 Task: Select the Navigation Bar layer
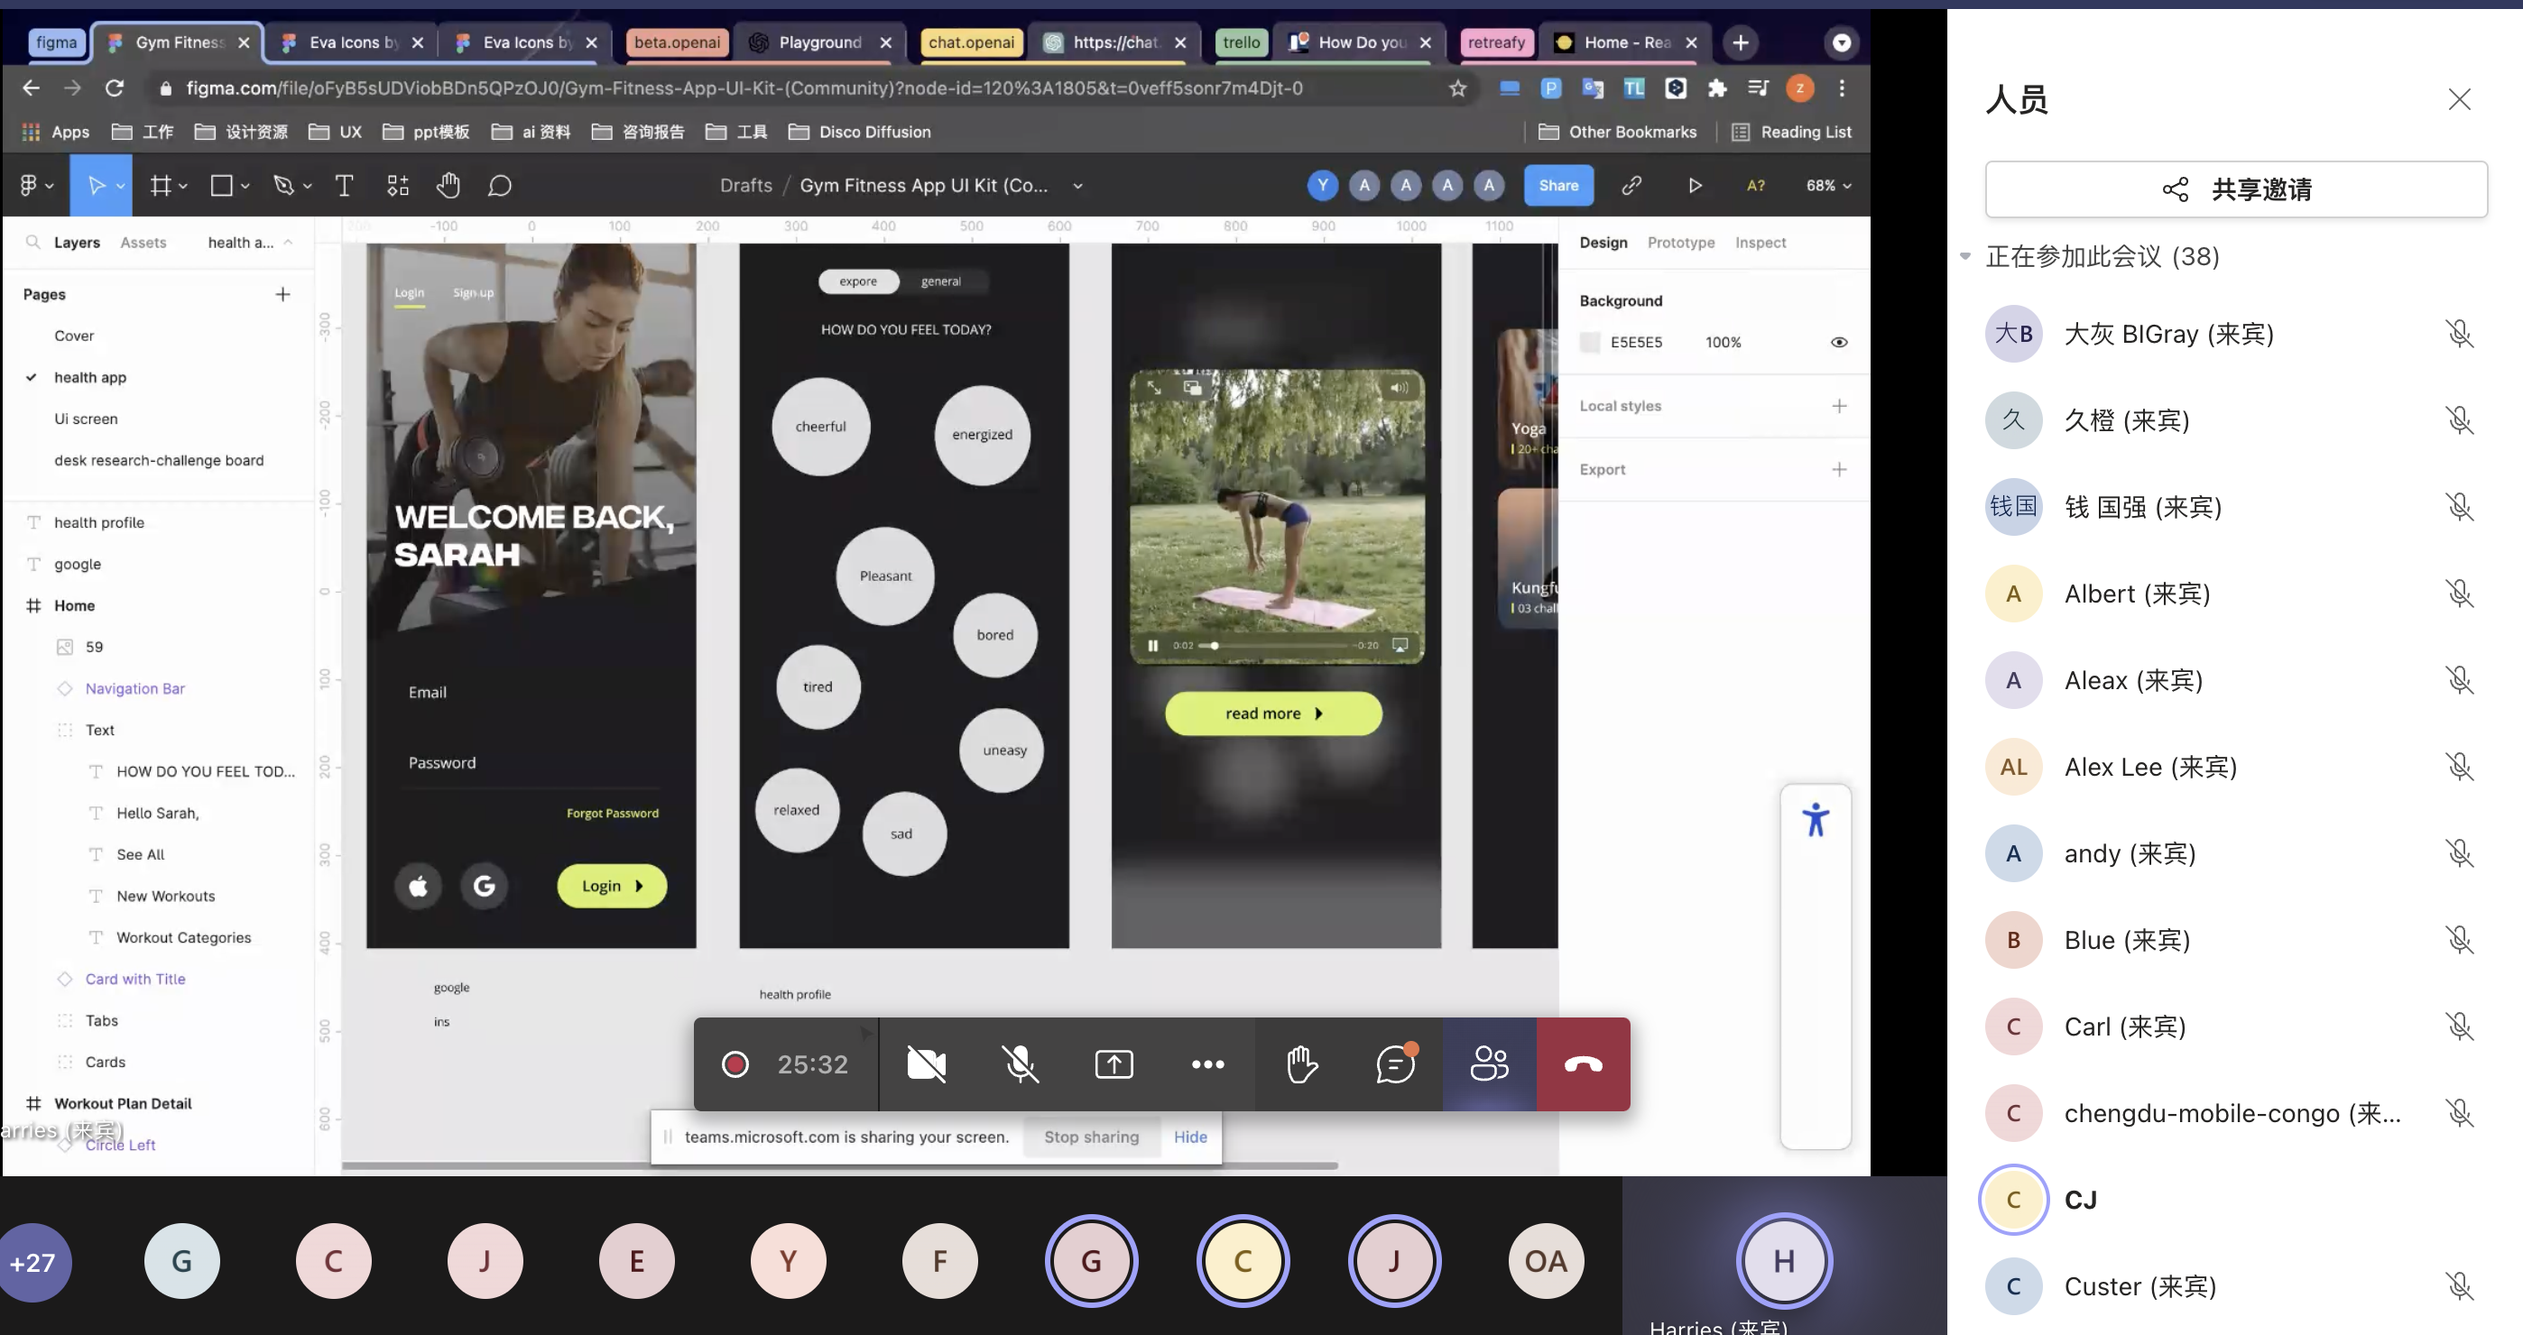135,689
